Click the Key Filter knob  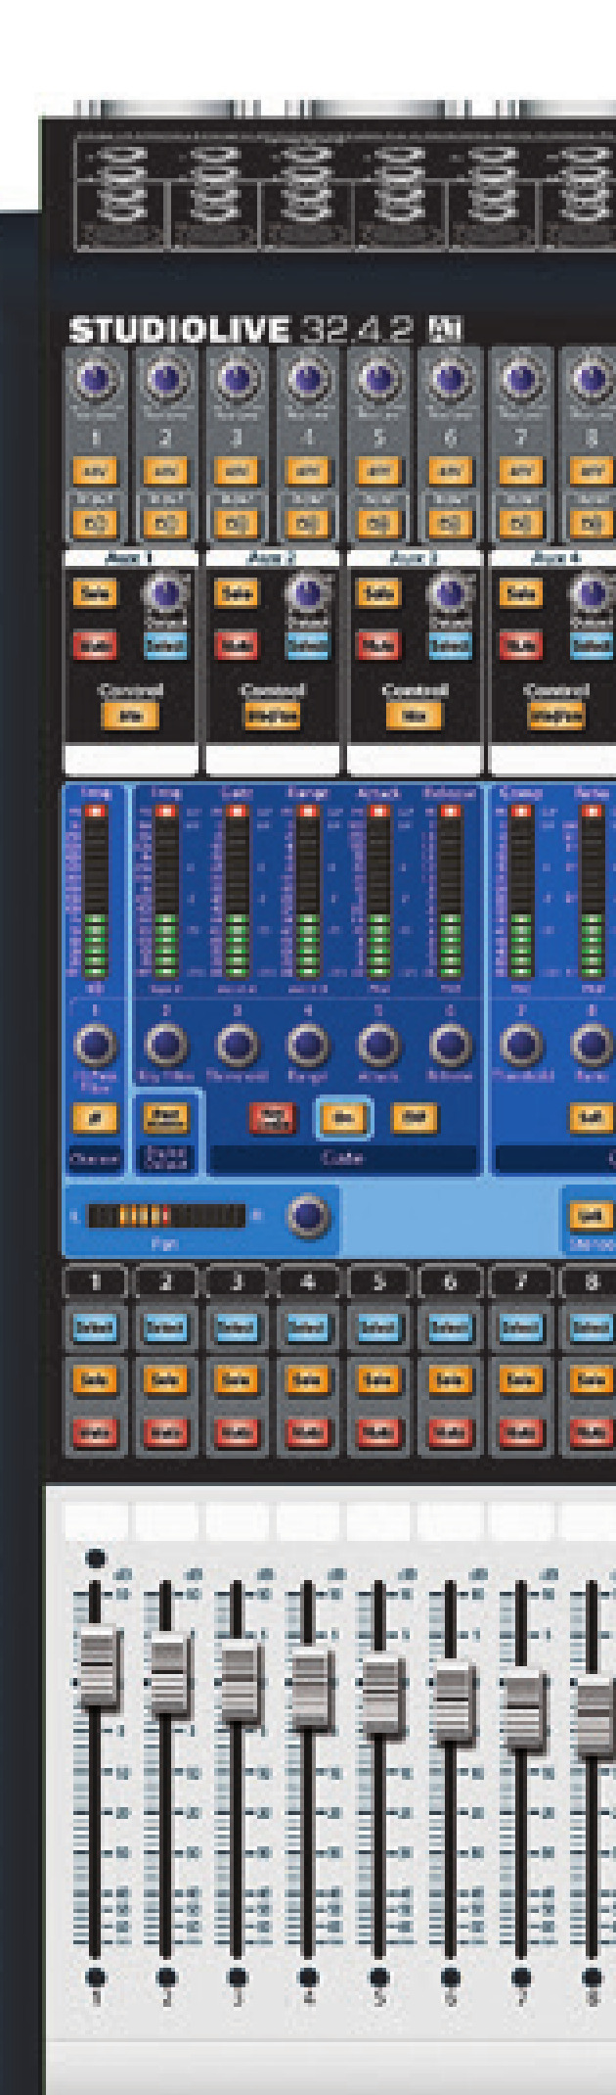[x=166, y=1046]
